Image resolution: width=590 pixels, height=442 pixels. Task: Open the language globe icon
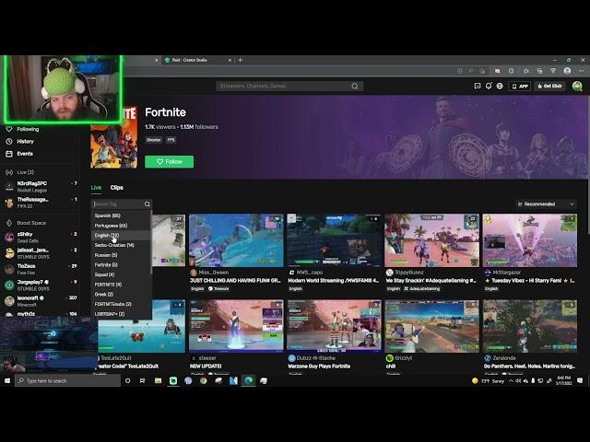pos(500,86)
